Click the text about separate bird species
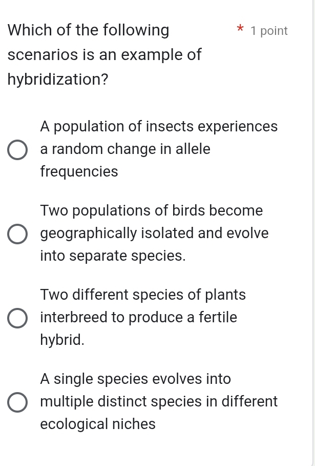This screenshot has width=315, height=466. [154, 233]
